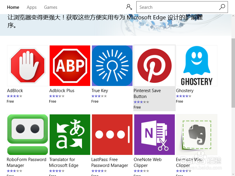Click the Adblock Plus title link
Screen dimensions: 235x176
pos(62,91)
